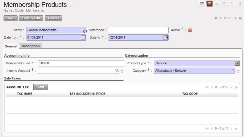The image size is (244, 137).
Task: Select the General tab
Action: (10, 46)
